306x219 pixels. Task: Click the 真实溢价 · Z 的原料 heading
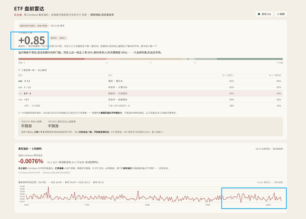(x=30, y=149)
